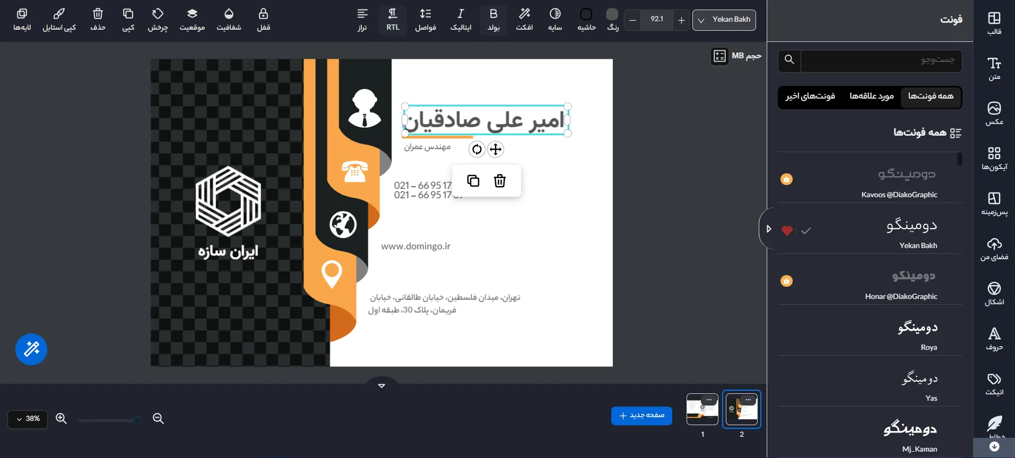Click rotate handle on selected text
The width and height of the screenshot is (1015, 458).
click(x=477, y=149)
